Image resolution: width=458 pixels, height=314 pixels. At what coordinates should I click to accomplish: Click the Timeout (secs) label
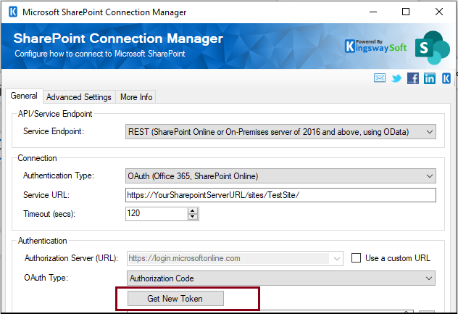[x=49, y=214]
